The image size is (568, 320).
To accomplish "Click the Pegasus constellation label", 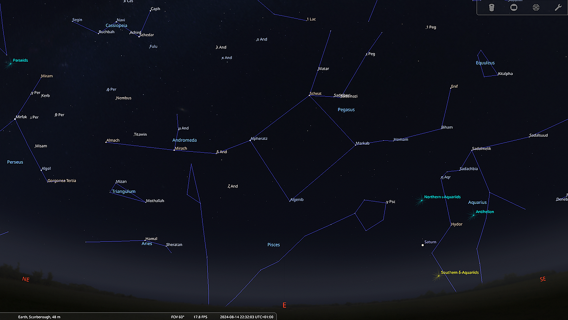I will click(x=346, y=110).
